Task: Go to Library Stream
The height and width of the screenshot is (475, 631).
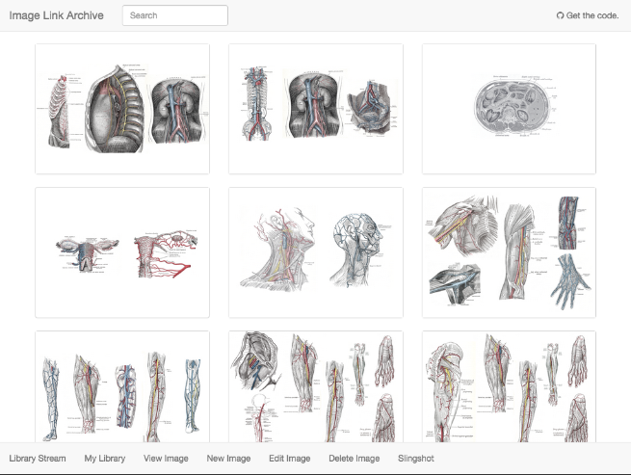Action: click(x=38, y=459)
